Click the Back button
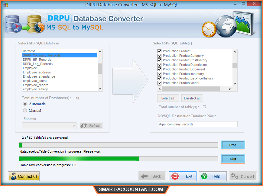The height and width of the screenshot is (194, 263). point(152,176)
